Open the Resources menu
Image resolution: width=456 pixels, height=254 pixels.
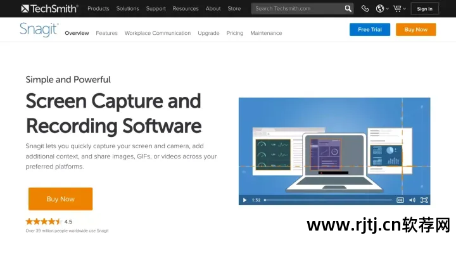[x=186, y=9]
